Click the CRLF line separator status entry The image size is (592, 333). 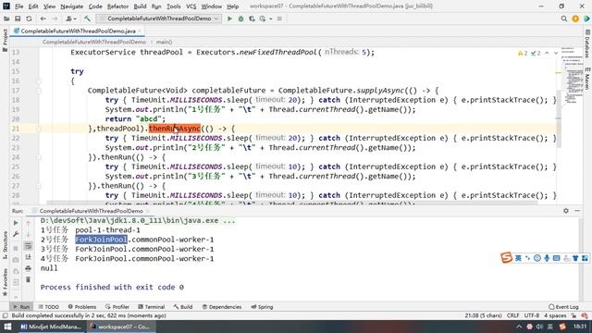click(512, 315)
